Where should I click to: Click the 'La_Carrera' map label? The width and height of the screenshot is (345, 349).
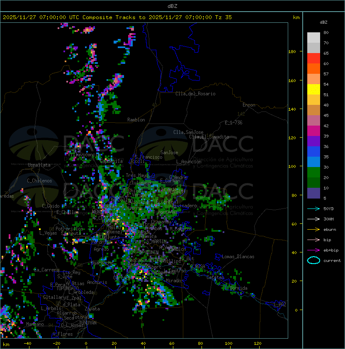[46, 270]
